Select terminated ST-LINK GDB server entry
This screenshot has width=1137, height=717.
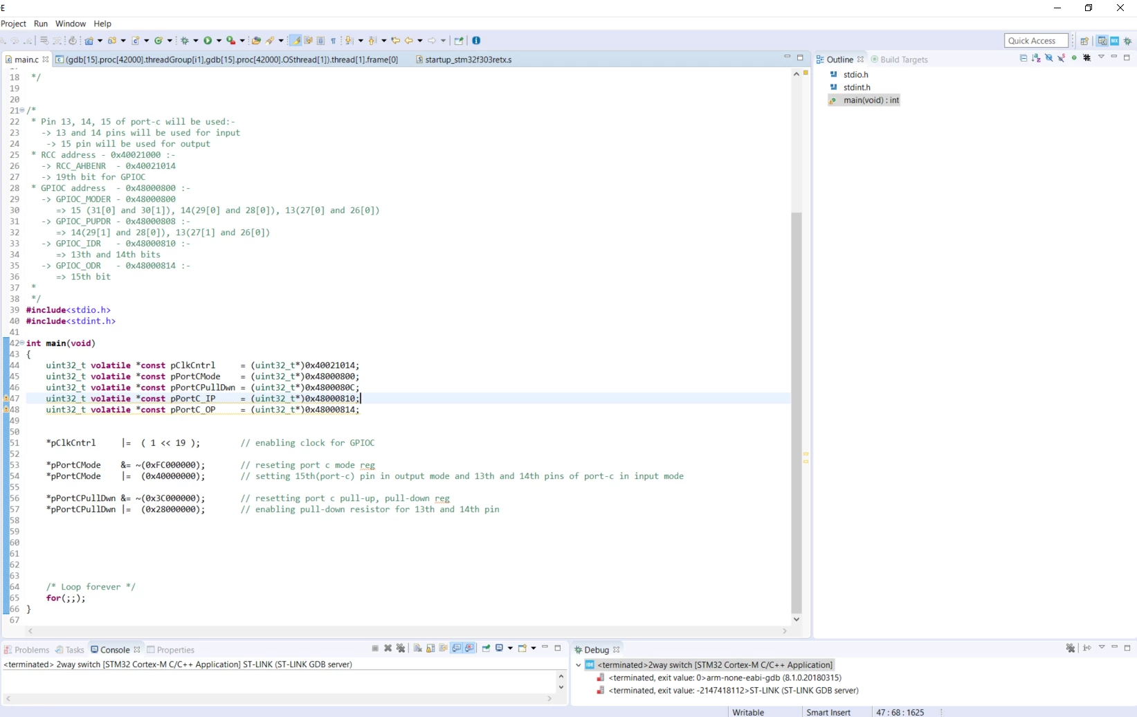(727, 691)
